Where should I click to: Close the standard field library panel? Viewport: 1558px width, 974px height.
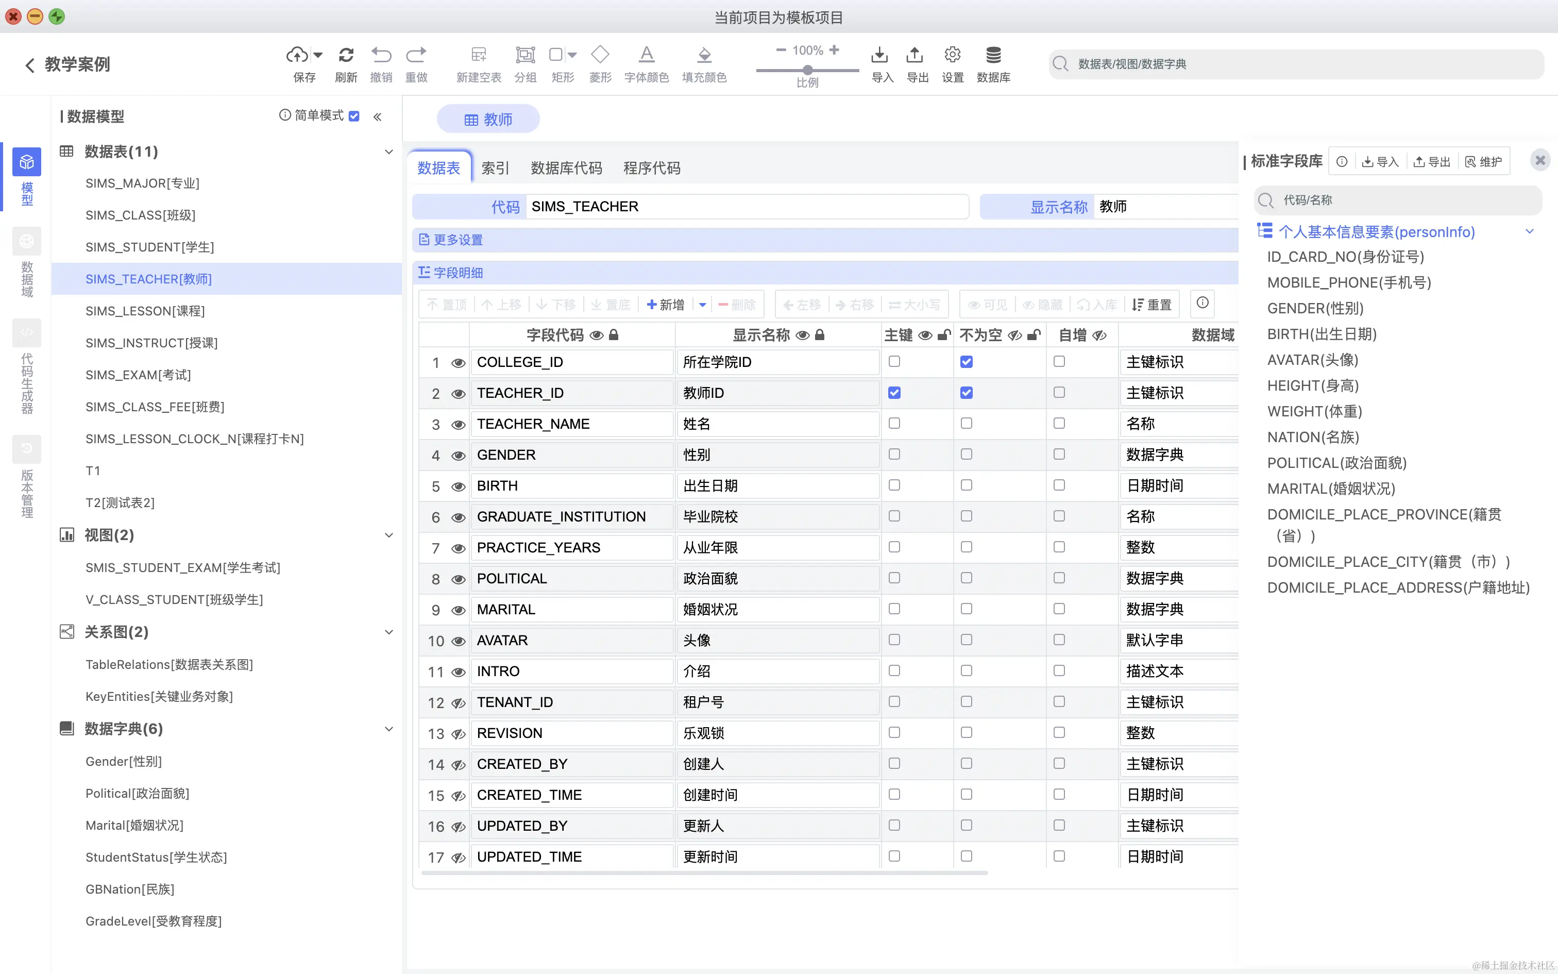(x=1539, y=160)
